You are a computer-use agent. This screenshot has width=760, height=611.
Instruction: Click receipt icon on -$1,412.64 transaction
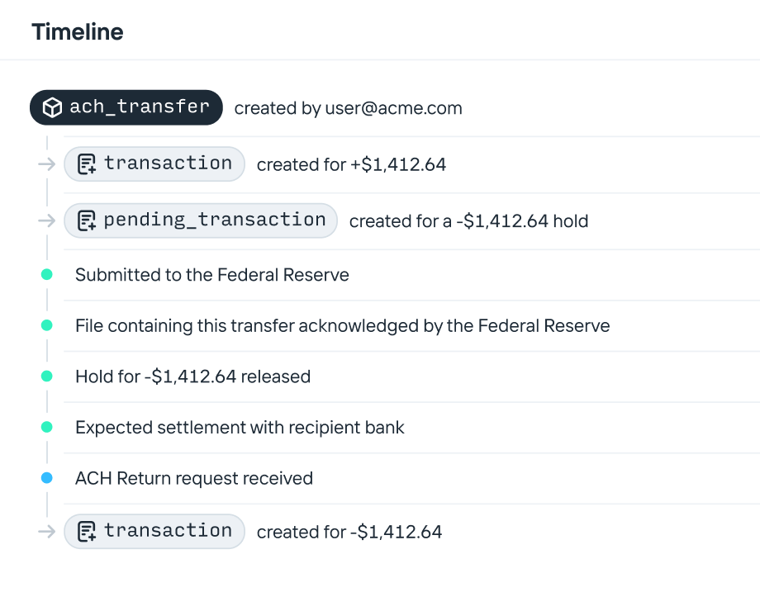pos(87,531)
